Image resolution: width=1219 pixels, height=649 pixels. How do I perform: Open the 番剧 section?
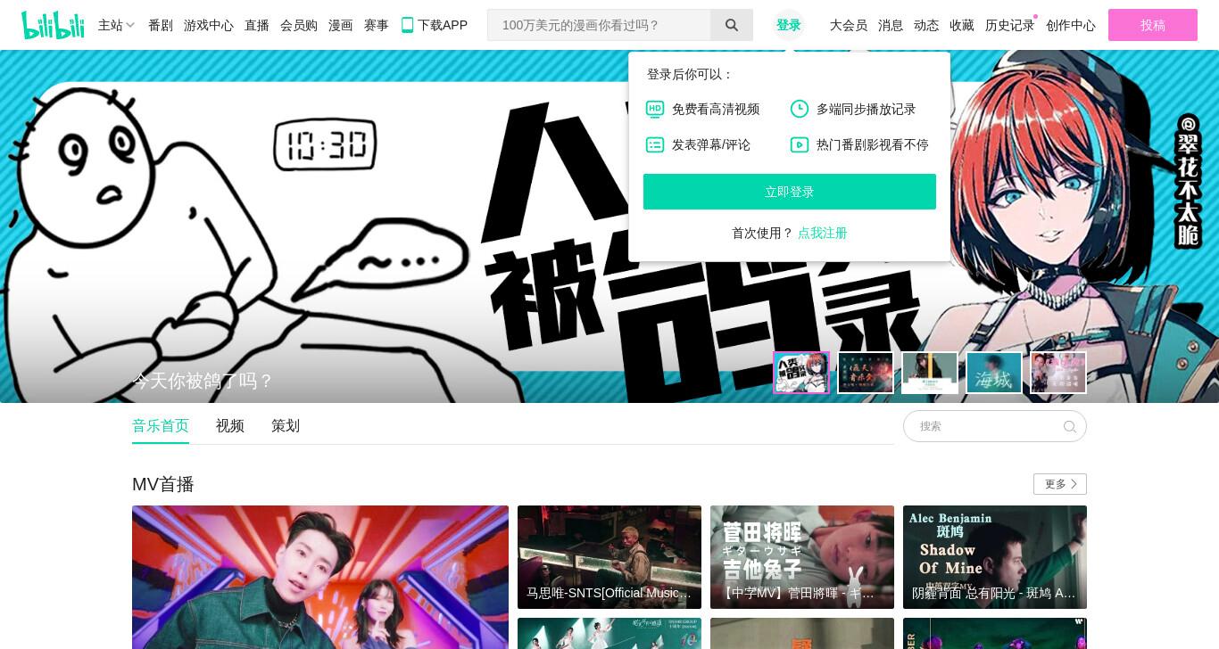click(x=161, y=25)
